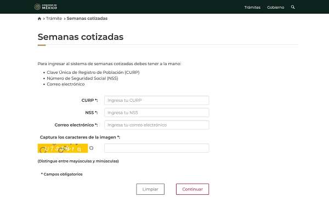The image size is (329, 197).
Task: Click 'Distingue entre mayúsculas y minúsculas' note
Action: 78,161
